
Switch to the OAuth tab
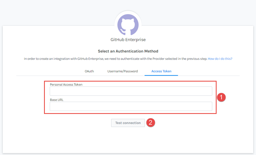tap(89, 71)
